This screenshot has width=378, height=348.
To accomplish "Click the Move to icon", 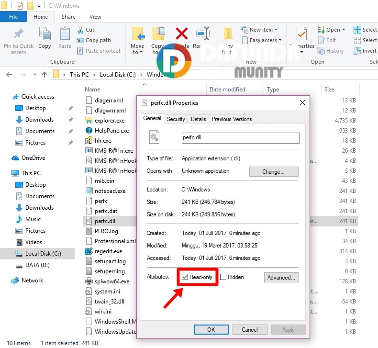I will point(138,35).
